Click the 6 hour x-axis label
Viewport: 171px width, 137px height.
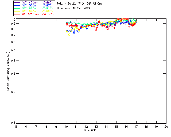click(x=26, y=127)
